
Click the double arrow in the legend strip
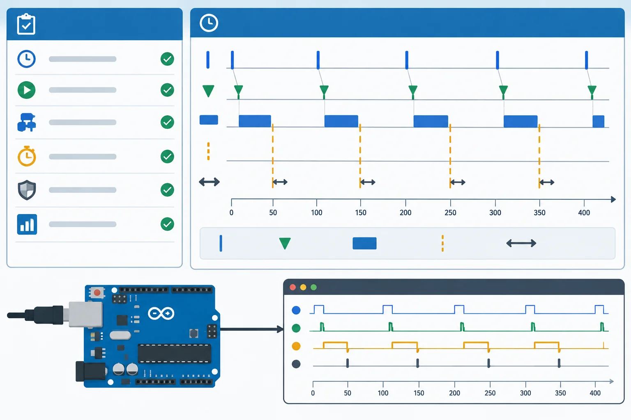(x=521, y=243)
